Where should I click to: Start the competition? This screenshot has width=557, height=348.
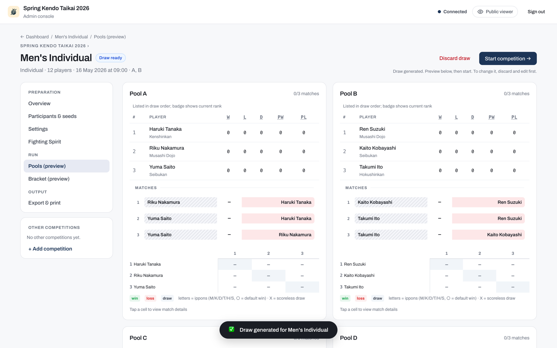(x=508, y=58)
